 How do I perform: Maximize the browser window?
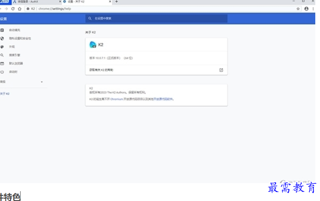(x=303, y=1)
